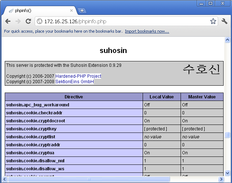
Task: Maximize the browser window
Action: pos(210,3)
